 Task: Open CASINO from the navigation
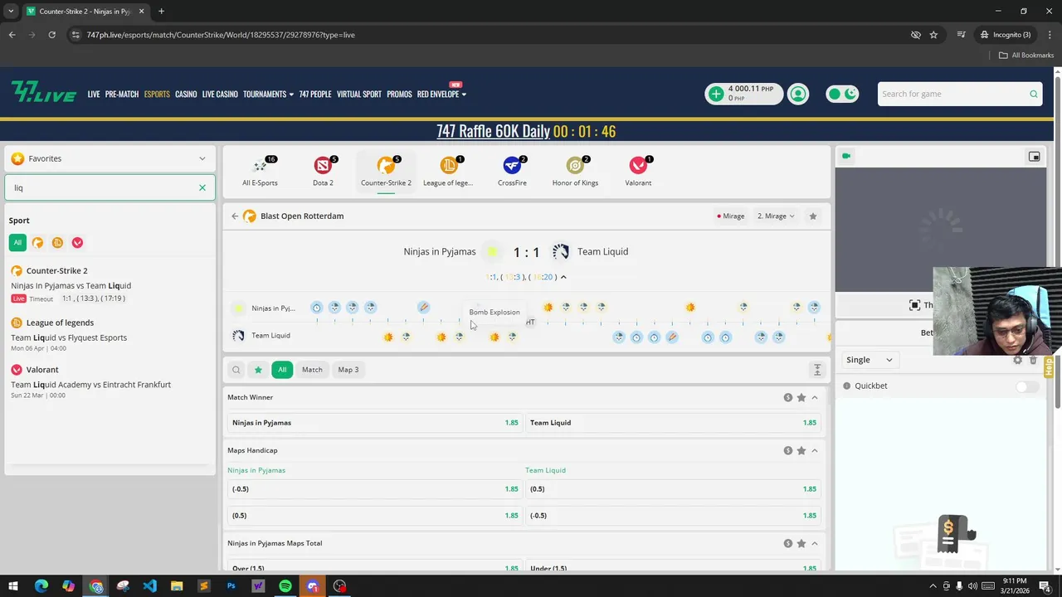[x=186, y=94]
